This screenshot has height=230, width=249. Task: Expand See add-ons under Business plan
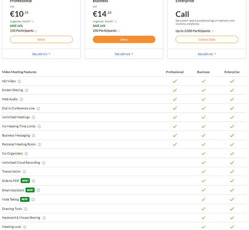[124, 54]
